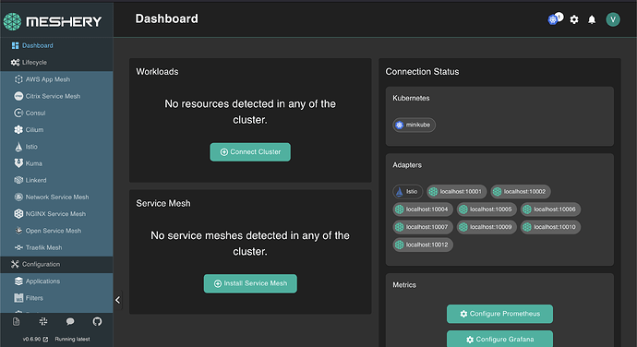This screenshot has height=347, width=637.
Task: Click Connect Cluster button
Action: point(250,152)
